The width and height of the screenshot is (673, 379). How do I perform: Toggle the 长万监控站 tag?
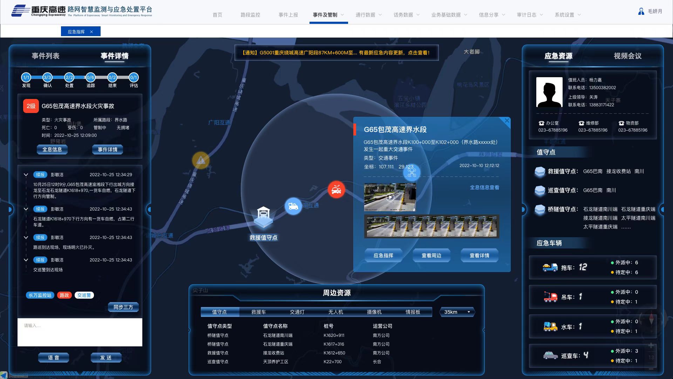tap(40, 295)
